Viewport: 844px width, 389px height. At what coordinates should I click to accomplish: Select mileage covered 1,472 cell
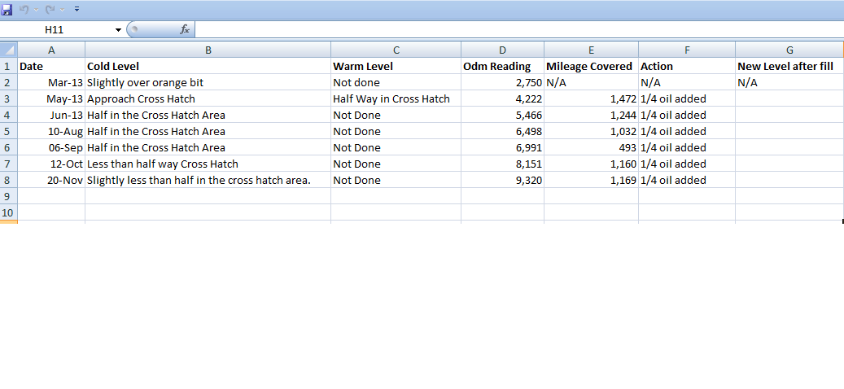click(x=592, y=98)
